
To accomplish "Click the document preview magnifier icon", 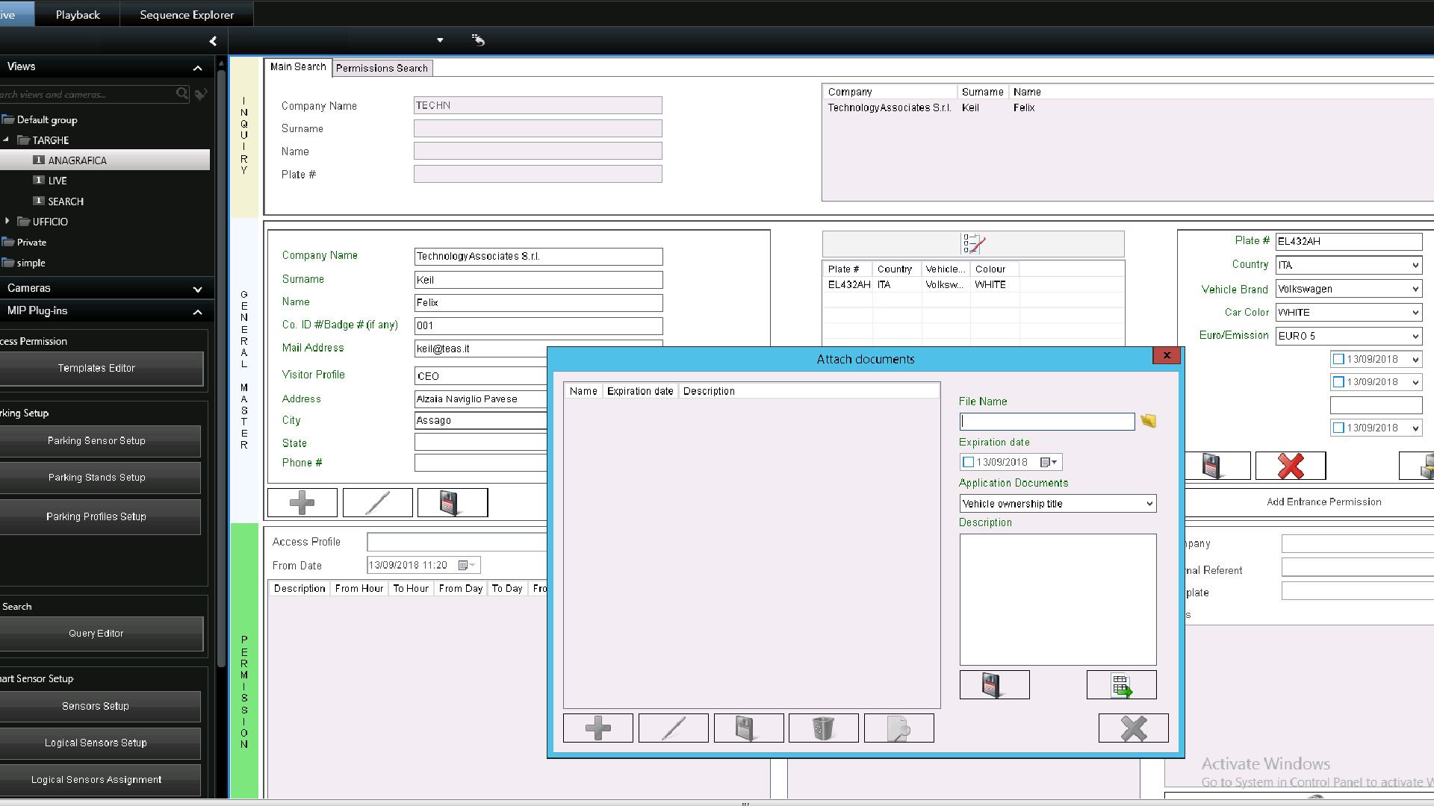I will click(x=898, y=728).
